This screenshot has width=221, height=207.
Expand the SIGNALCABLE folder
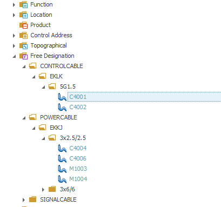pos(24,200)
